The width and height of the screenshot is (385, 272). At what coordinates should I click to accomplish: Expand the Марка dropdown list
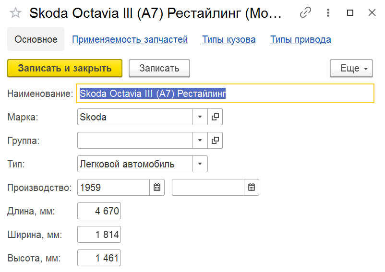click(x=200, y=117)
